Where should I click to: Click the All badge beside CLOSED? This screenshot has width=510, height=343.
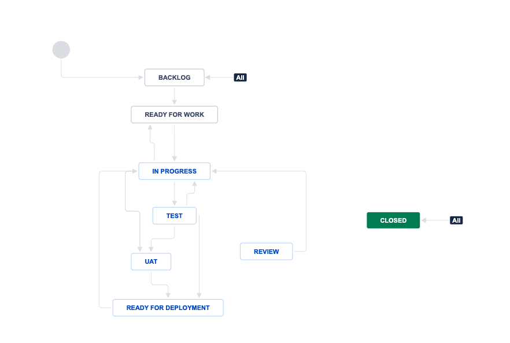[456, 220]
